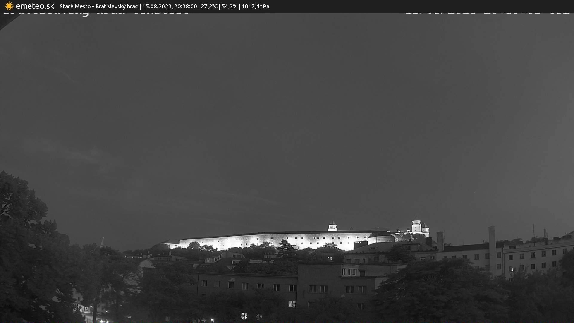The height and width of the screenshot is (323, 574).
Task: Click the faded camera watermark top left
Action: pos(96,13)
